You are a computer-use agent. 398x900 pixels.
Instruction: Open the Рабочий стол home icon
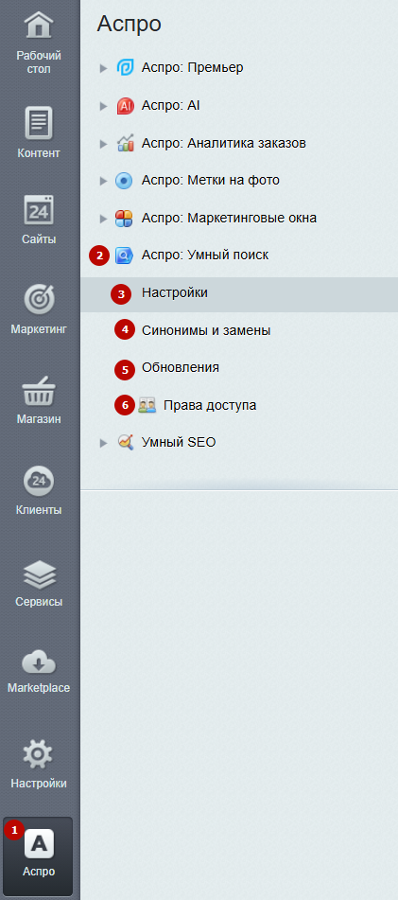39,26
